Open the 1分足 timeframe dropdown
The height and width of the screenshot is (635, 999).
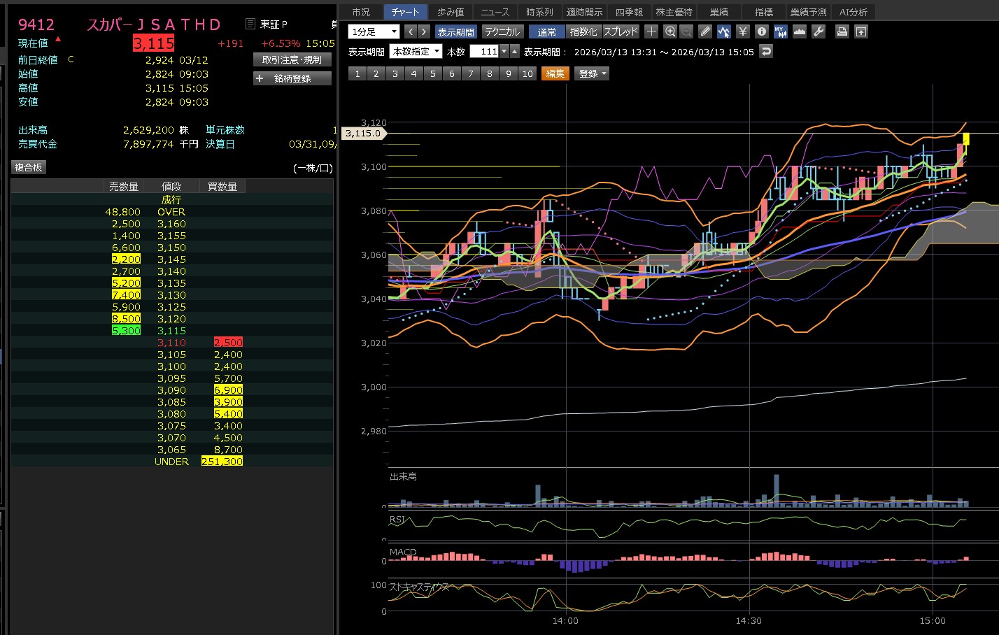[374, 32]
